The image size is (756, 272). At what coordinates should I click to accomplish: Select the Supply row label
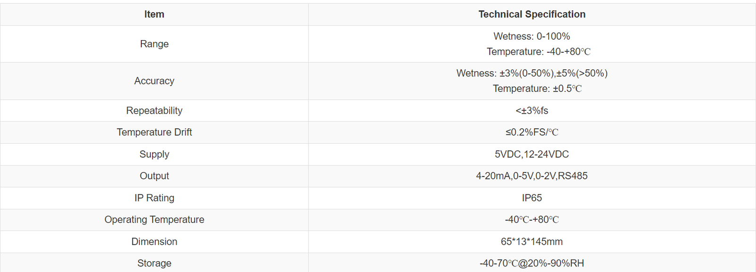(154, 155)
